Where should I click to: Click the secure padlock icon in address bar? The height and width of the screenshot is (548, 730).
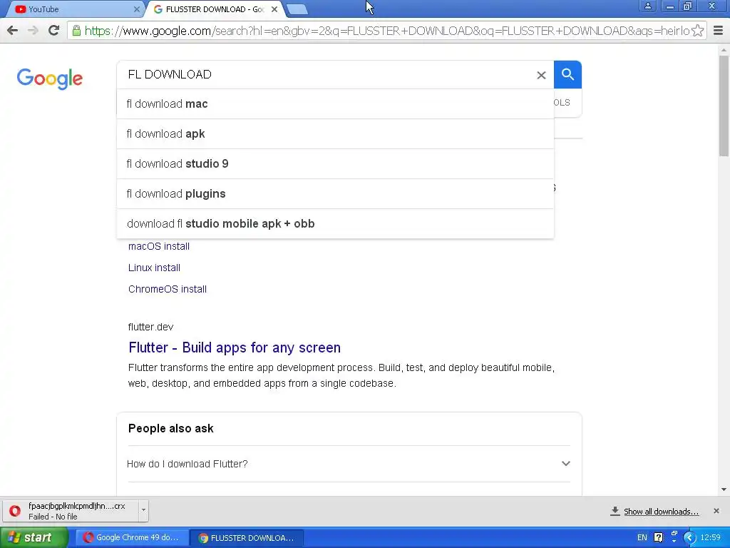[x=76, y=31]
